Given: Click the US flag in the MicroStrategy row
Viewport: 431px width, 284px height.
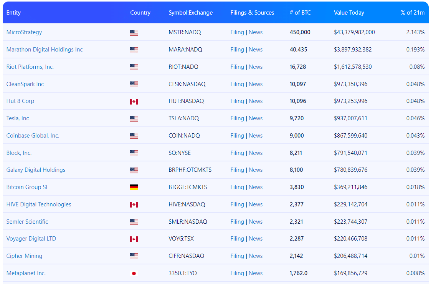Looking at the screenshot, I should pyautogui.click(x=134, y=33).
